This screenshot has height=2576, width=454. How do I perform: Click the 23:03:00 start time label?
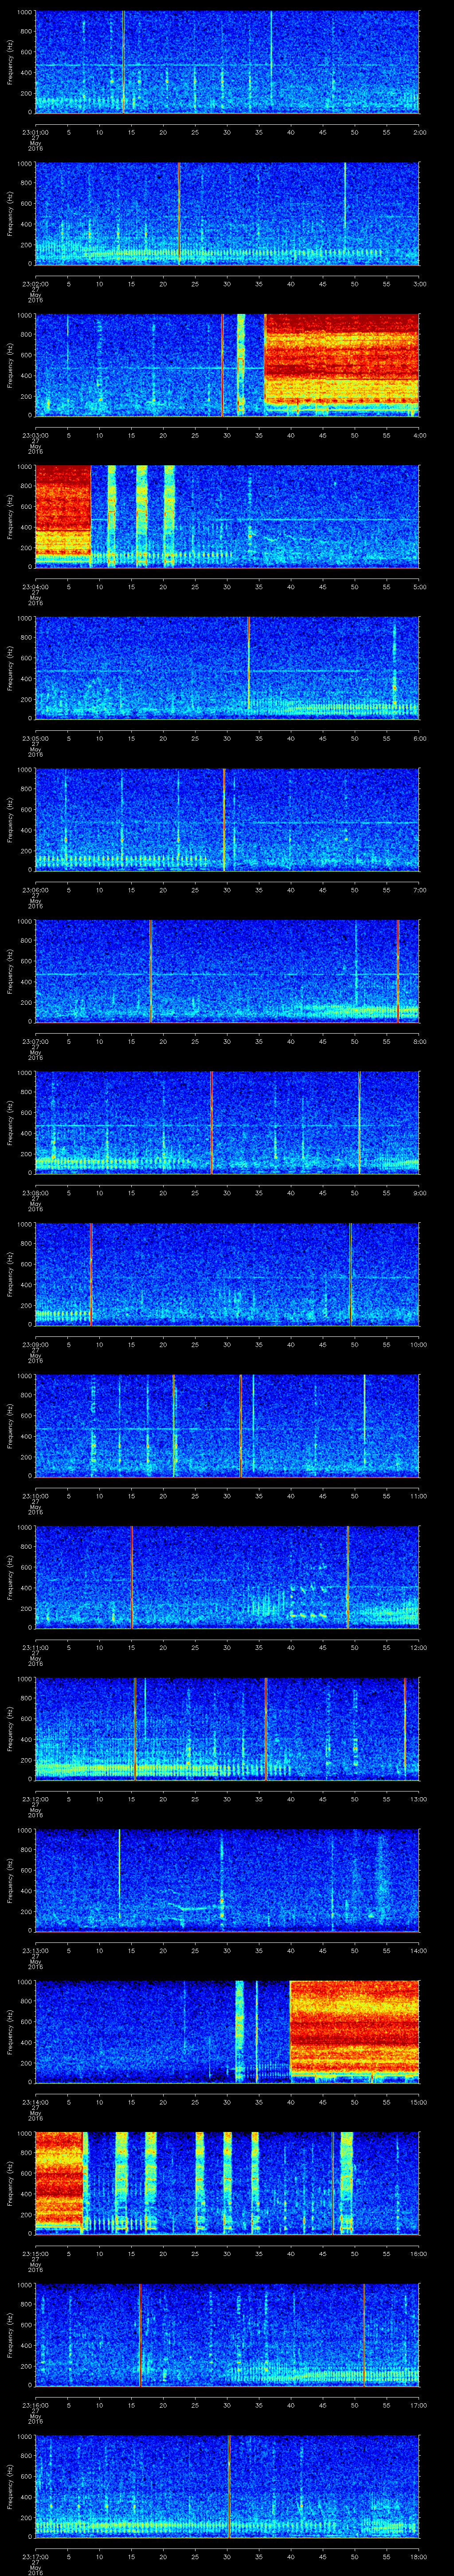click(35, 435)
